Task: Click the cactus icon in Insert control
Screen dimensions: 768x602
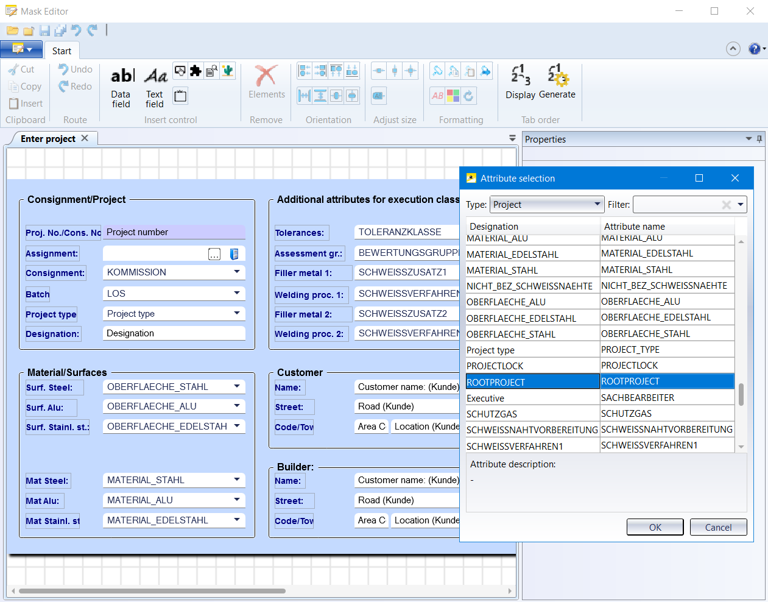Action: click(228, 71)
